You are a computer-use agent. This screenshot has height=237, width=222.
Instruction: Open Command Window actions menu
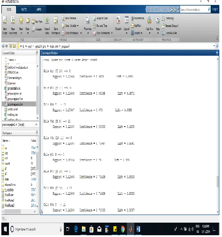click(217, 53)
